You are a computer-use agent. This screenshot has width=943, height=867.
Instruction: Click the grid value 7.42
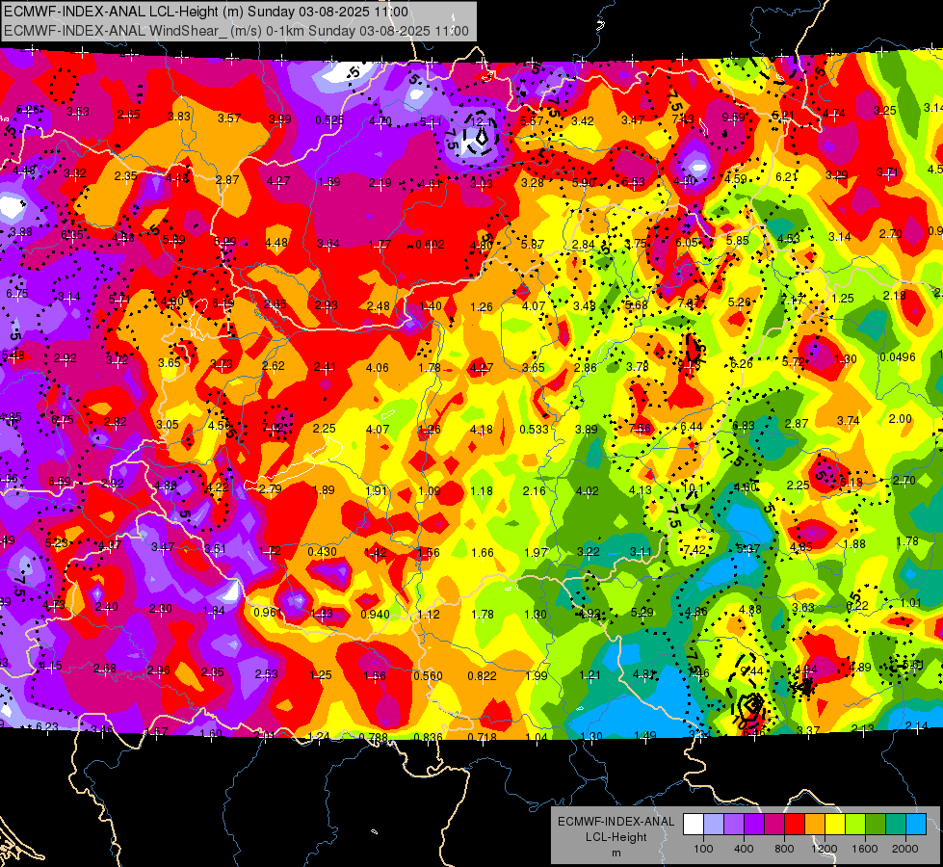coord(694,550)
